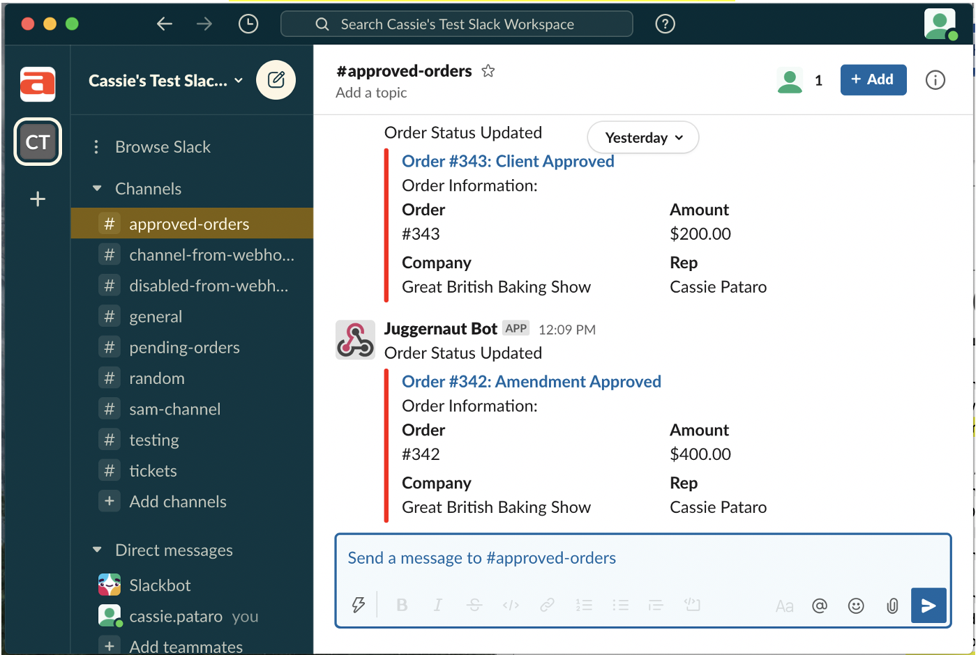Toggle italic formatting in composer

[438, 605]
